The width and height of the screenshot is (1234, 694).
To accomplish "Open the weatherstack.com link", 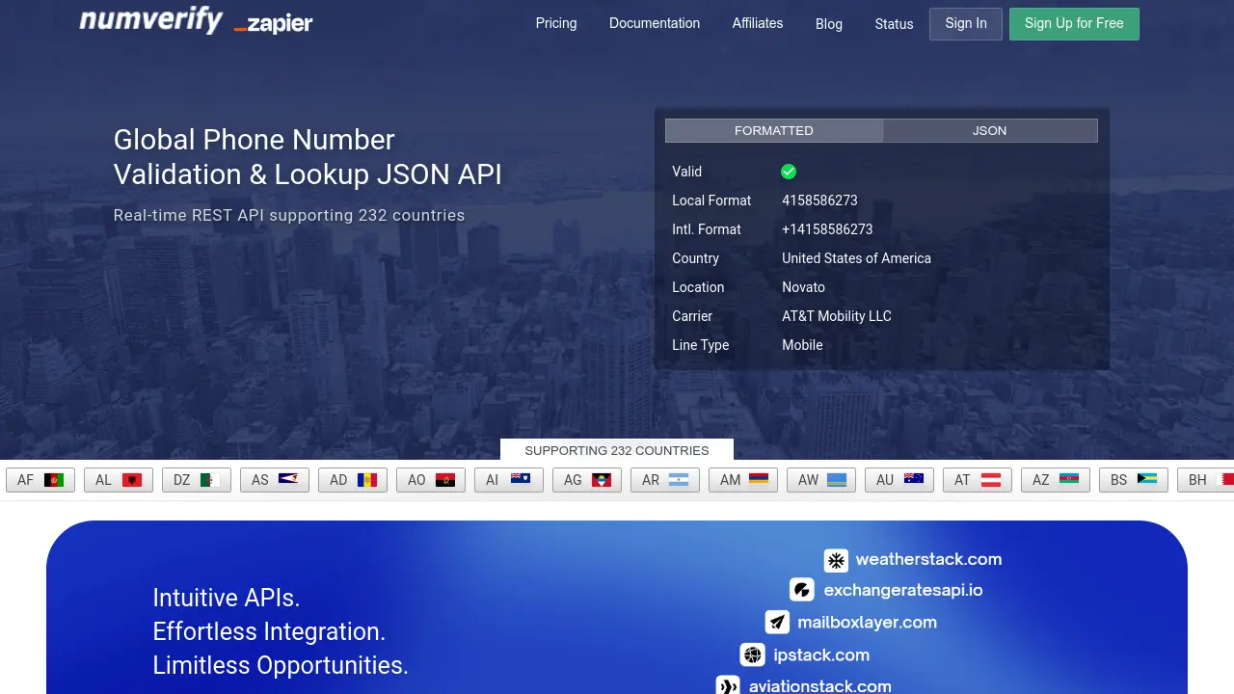I will (928, 559).
